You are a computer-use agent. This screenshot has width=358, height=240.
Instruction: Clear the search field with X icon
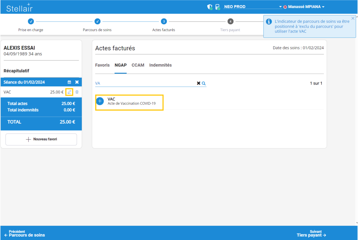tap(199, 83)
